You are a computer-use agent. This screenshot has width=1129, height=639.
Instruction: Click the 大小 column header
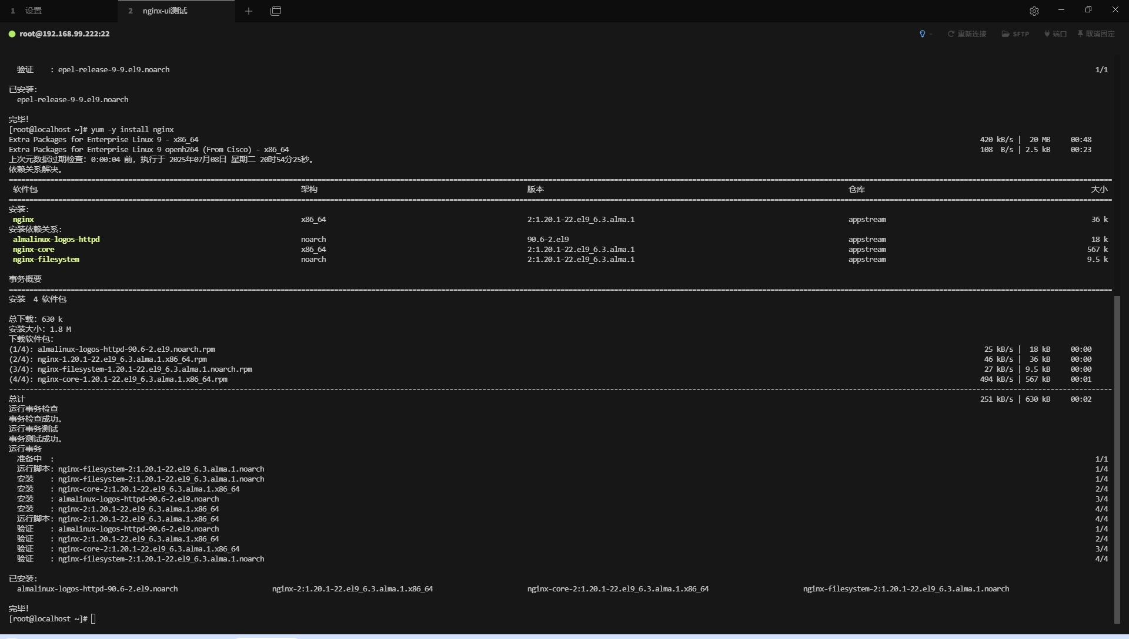pyautogui.click(x=1100, y=190)
